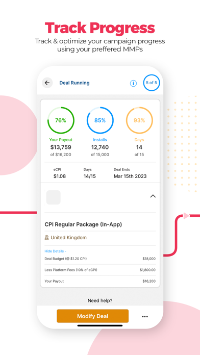Tap the 85% installs progress ring

(x=100, y=120)
